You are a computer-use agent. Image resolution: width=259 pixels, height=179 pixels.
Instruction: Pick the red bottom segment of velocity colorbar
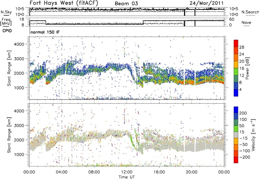[236, 160]
